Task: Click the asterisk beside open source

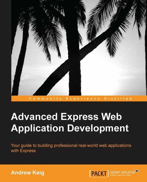Action: click(x=137, y=171)
